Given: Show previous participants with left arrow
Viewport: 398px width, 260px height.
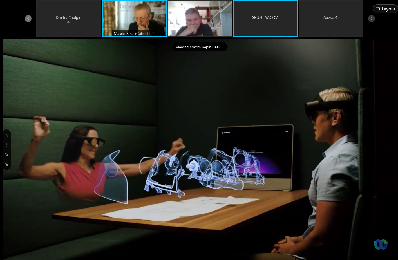Looking at the screenshot, I should 28,19.
